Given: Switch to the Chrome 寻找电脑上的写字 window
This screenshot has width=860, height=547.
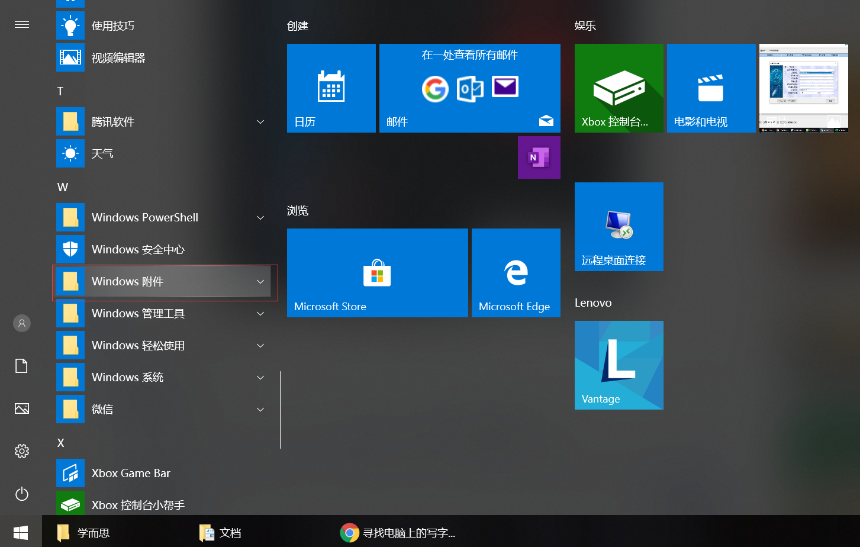Looking at the screenshot, I should [x=398, y=533].
